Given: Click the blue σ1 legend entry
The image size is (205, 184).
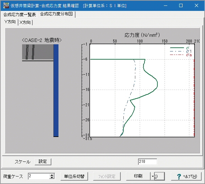Looking at the screenshot, I should click(181, 51).
